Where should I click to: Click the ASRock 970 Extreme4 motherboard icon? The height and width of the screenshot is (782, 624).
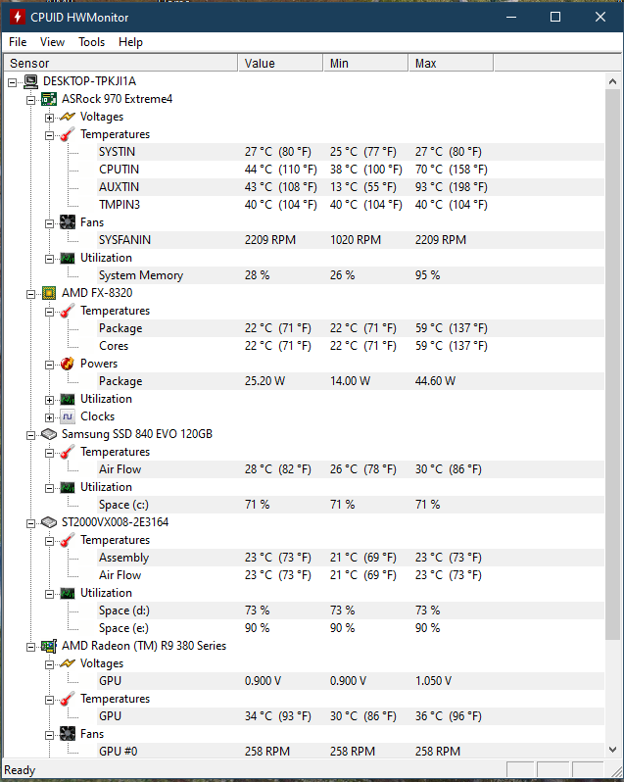[x=49, y=99]
